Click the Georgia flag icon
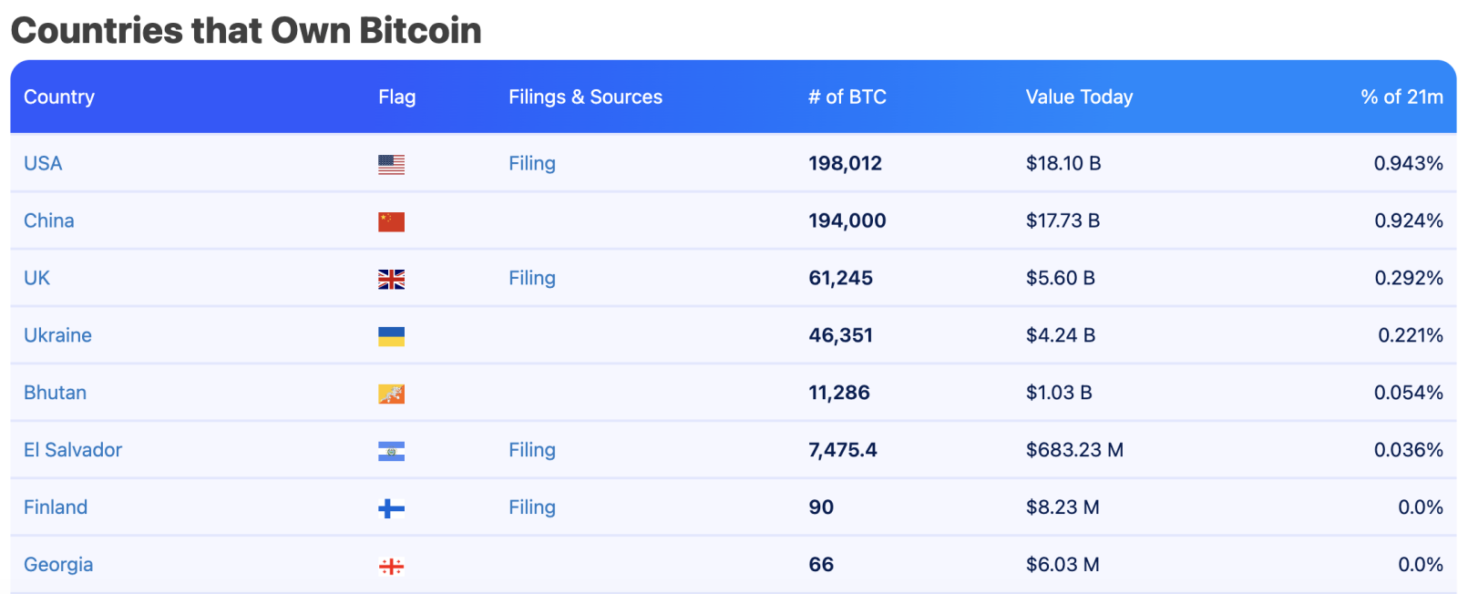Image resolution: width=1458 pixels, height=594 pixels. (x=391, y=566)
